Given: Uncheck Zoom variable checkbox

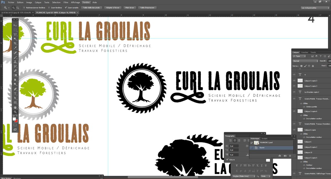Looking at the screenshot, I should point(66,8).
